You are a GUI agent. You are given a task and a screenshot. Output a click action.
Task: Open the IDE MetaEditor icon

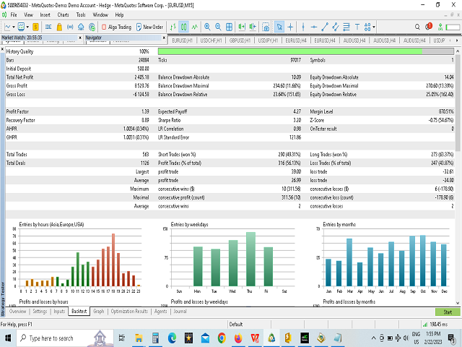click(48, 27)
